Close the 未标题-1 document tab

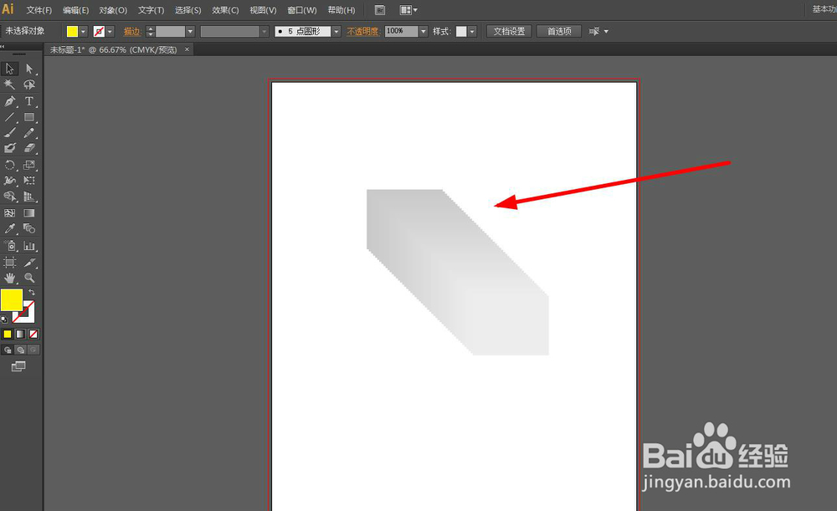tap(187, 49)
